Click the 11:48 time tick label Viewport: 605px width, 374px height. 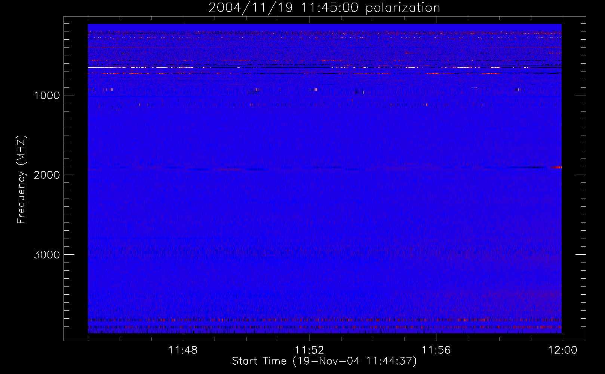183,350
